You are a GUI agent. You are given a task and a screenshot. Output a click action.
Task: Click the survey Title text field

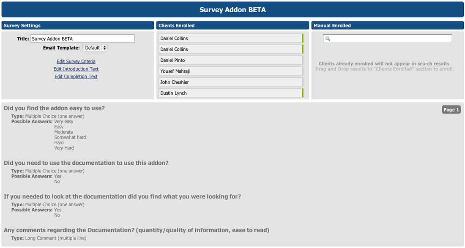[x=82, y=39]
